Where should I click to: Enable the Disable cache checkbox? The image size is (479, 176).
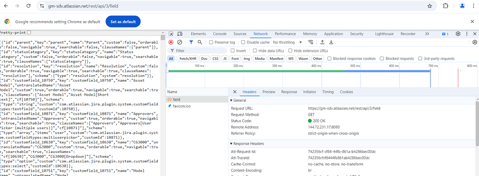click(x=243, y=42)
